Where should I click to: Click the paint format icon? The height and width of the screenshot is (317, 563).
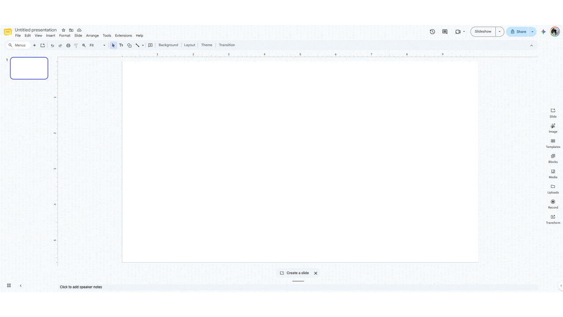(76, 45)
